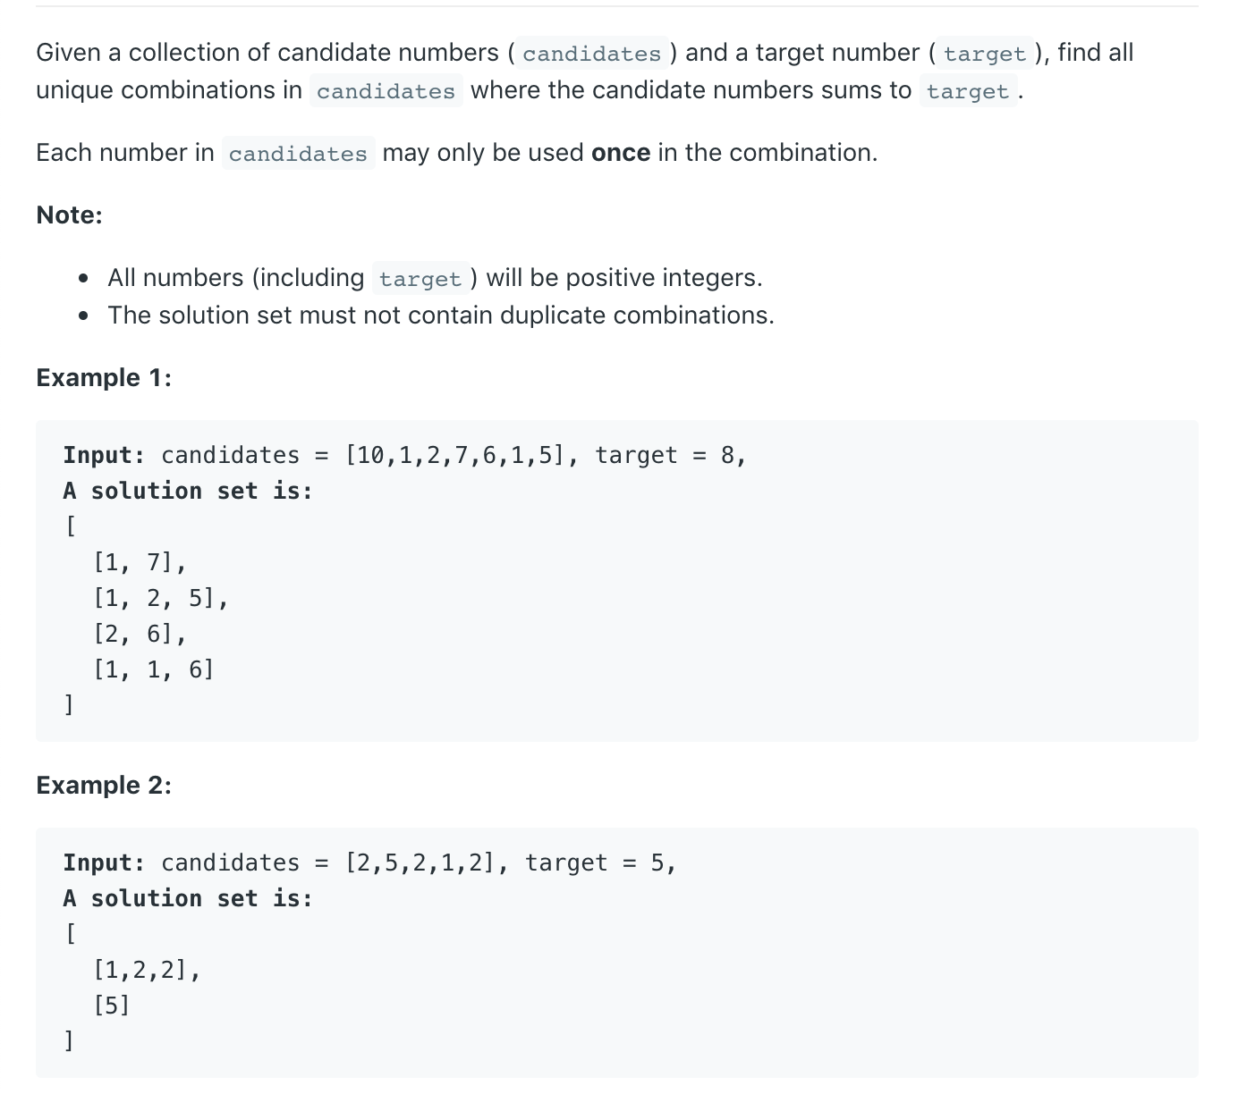Click the 'Note:' heading
The width and height of the screenshot is (1238, 1094).
point(70,215)
